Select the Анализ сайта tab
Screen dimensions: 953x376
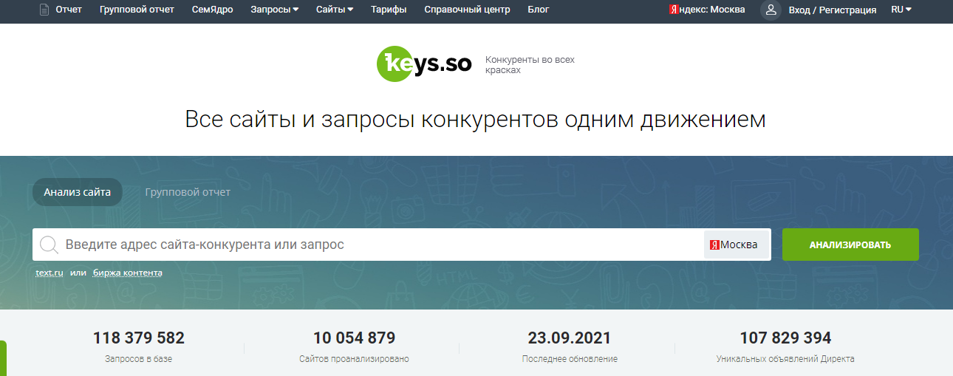(77, 192)
